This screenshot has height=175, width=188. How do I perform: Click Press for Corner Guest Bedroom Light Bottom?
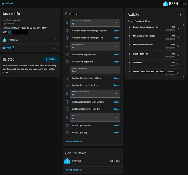coord(117,31)
